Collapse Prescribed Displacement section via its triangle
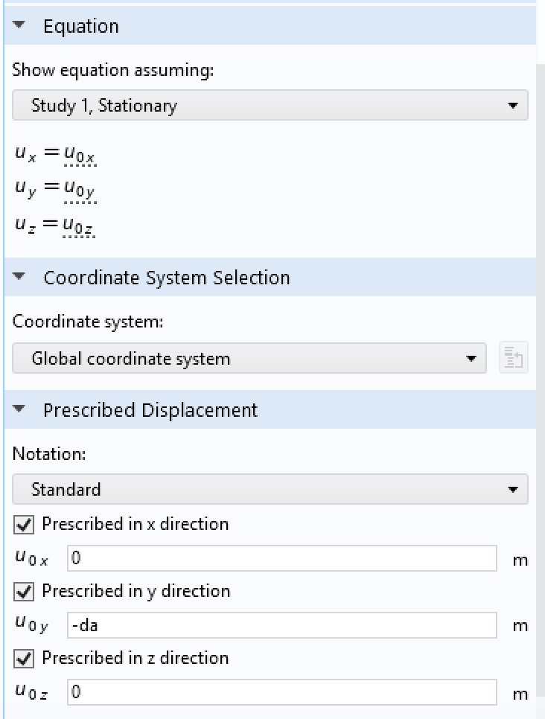The height and width of the screenshot is (719, 545). coord(20,410)
